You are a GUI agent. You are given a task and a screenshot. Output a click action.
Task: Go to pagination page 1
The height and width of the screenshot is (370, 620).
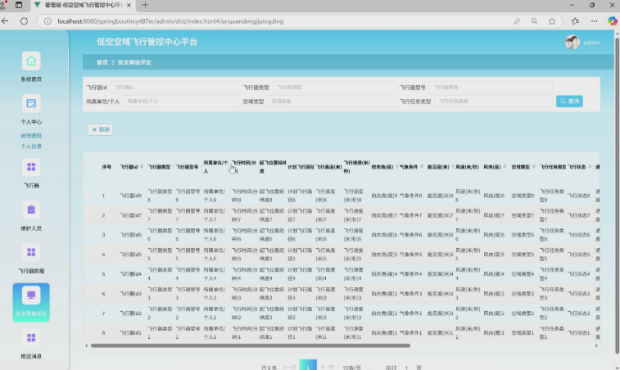(x=308, y=366)
